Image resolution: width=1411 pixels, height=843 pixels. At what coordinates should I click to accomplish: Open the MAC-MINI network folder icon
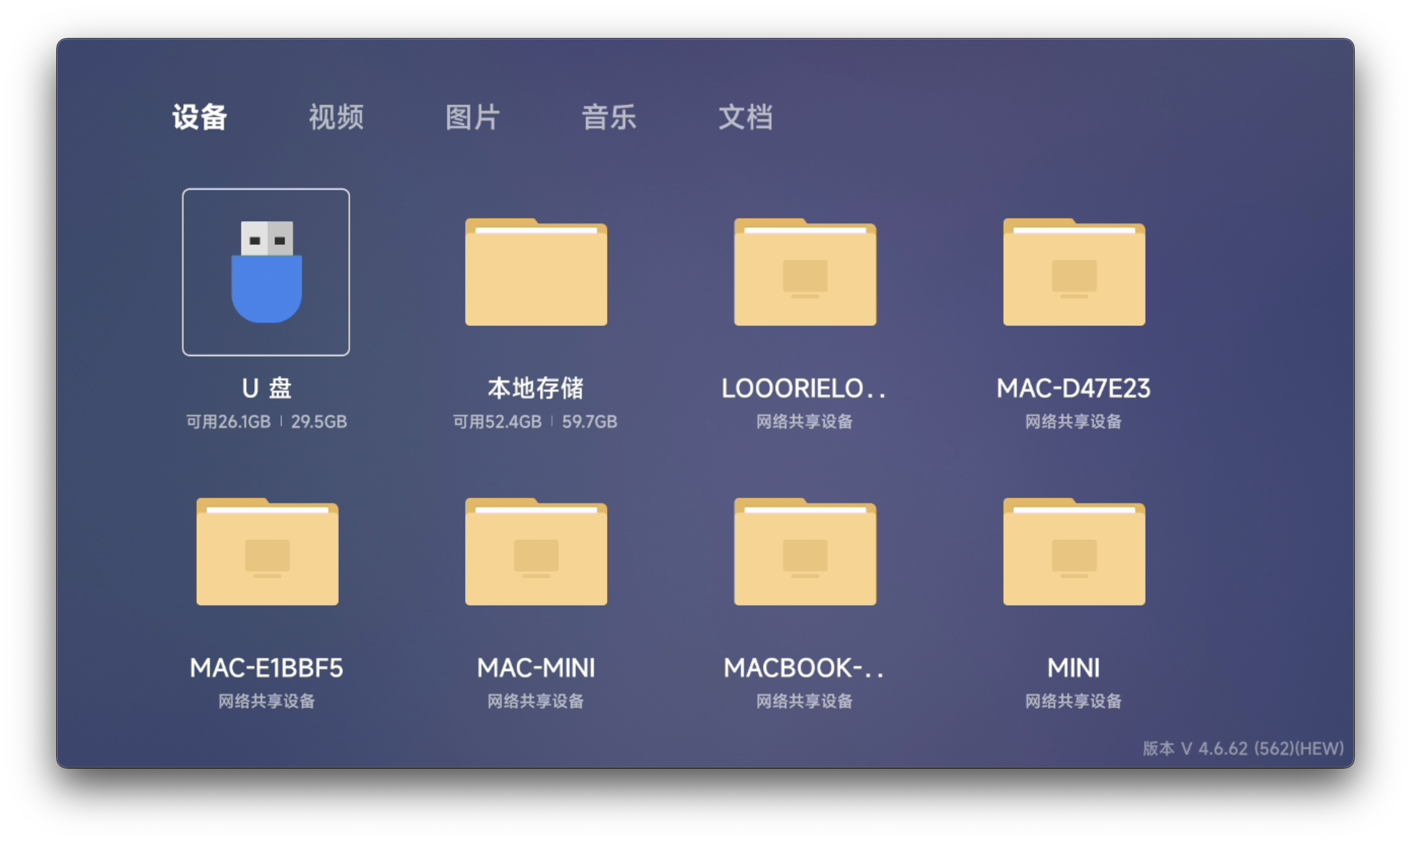tap(536, 552)
